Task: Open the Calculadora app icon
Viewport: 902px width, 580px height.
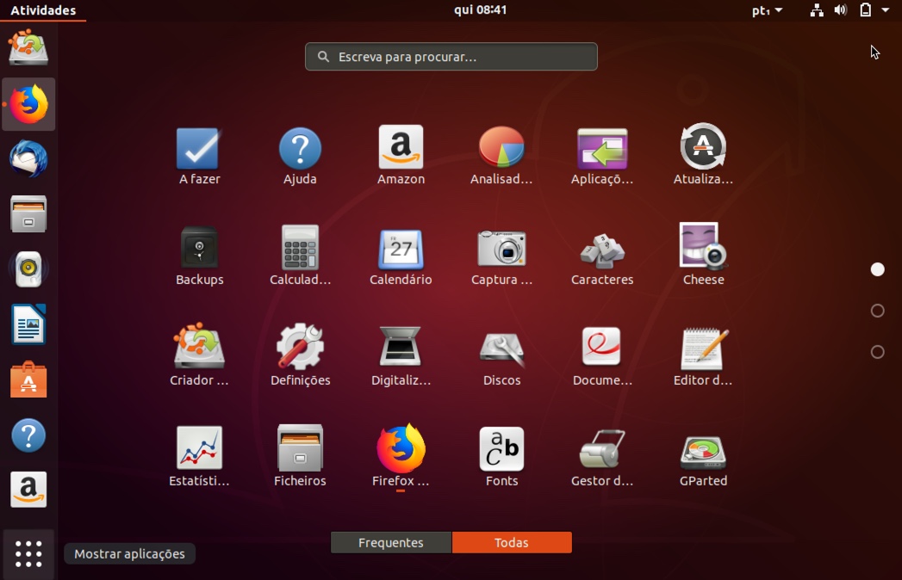Action: point(300,250)
